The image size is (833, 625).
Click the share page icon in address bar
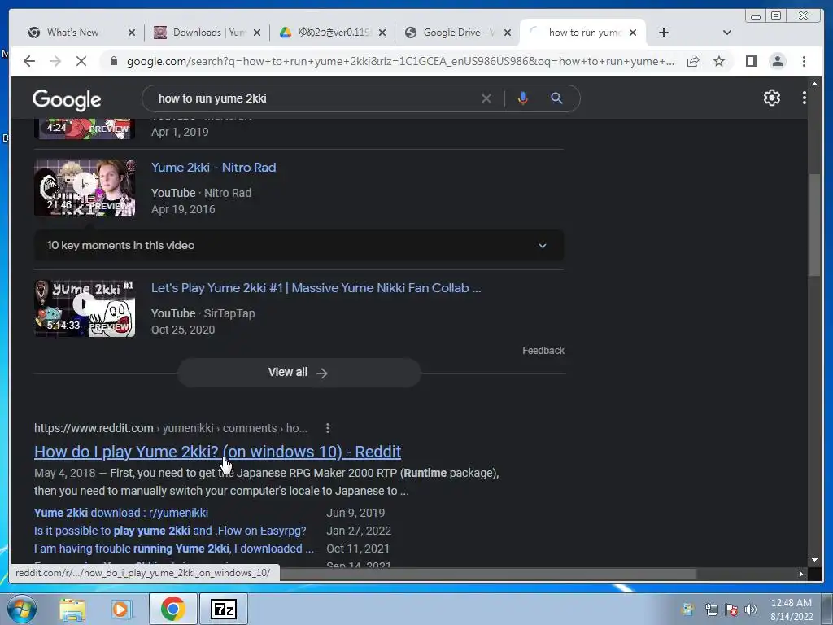(693, 61)
